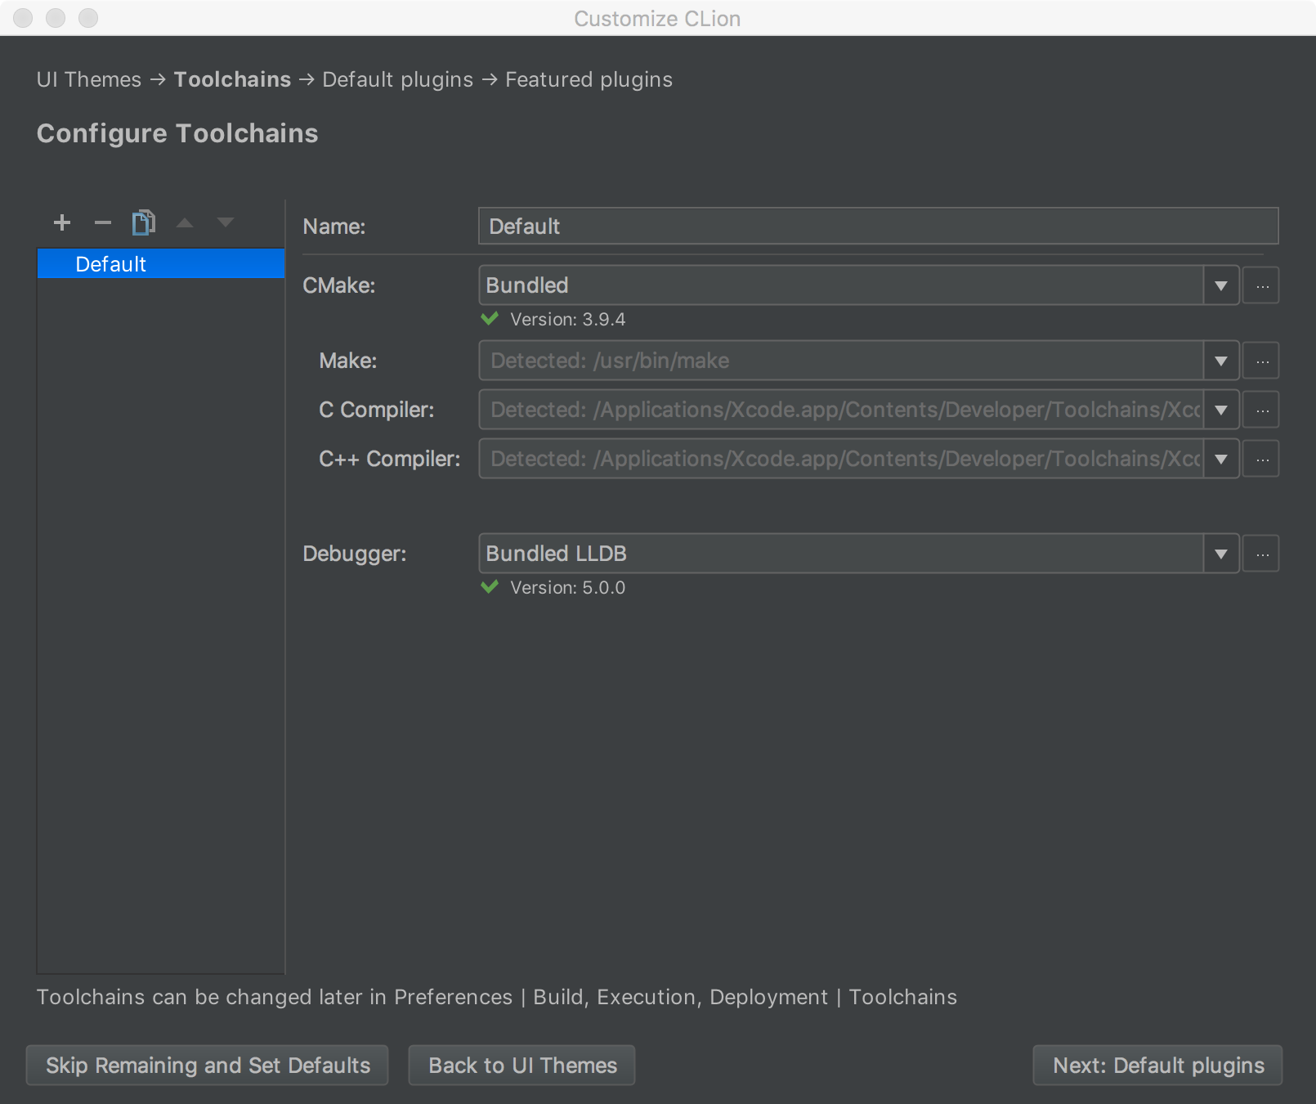Browse for CMake executable via ellipsis button
Viewport: 1316px width, 1104px height.
click(1261, 285)
